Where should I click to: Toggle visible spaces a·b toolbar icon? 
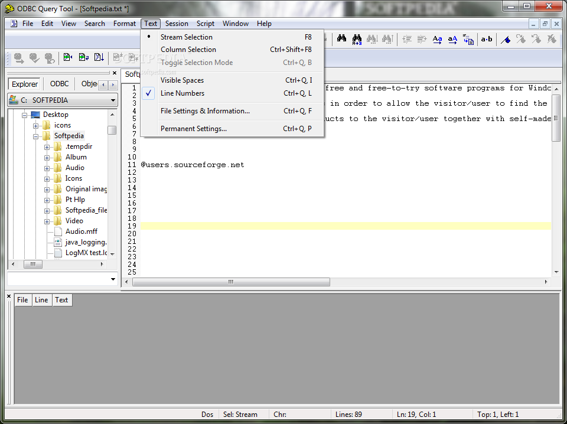point(486,39)
